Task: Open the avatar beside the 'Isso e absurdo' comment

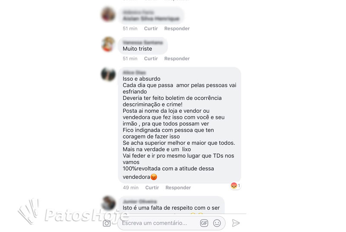Action: 108,74
